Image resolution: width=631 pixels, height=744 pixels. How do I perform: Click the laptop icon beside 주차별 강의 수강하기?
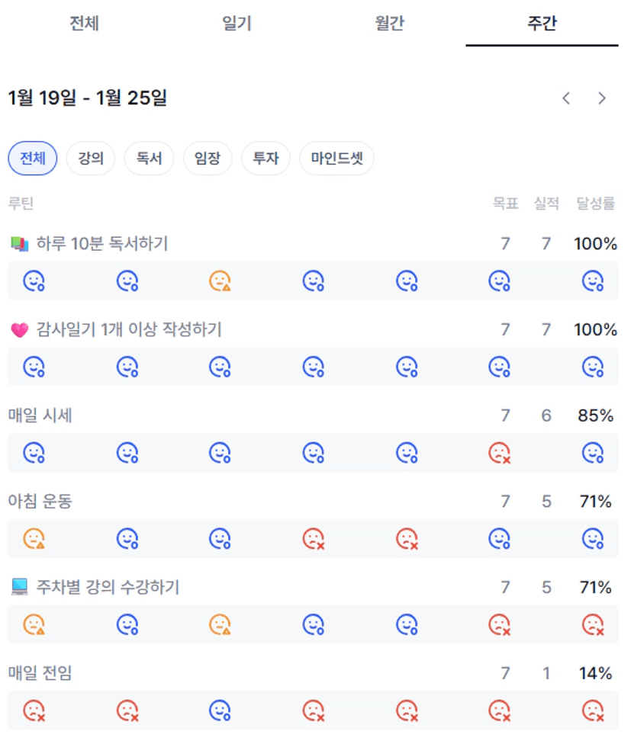click(x=19, y=588)
